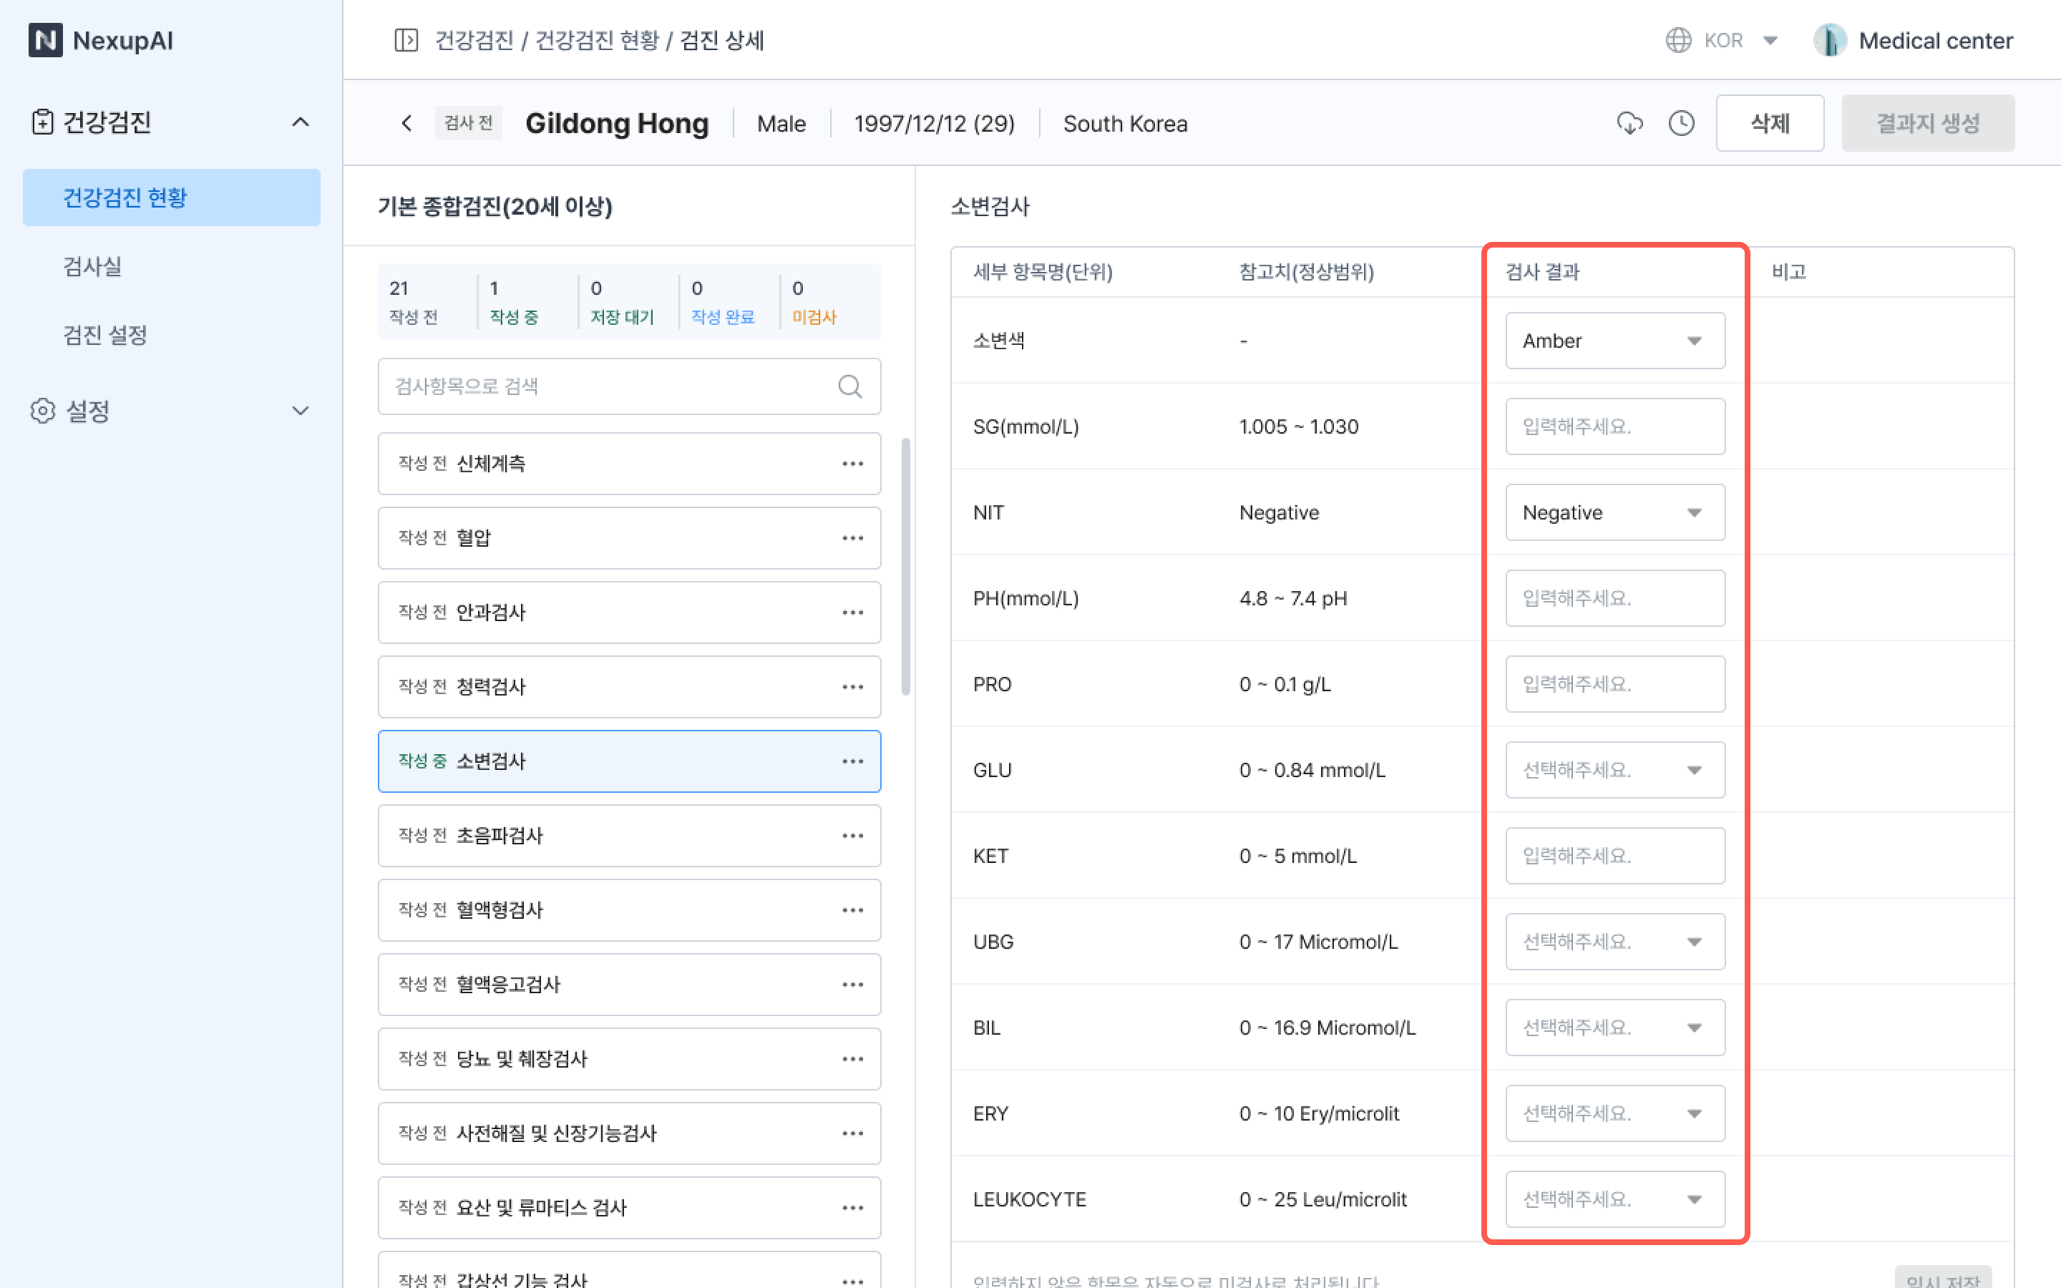Click the search magnifier icon
Screen dimensions: 2061x1288
pyautogui.click(x=849, y=386)
